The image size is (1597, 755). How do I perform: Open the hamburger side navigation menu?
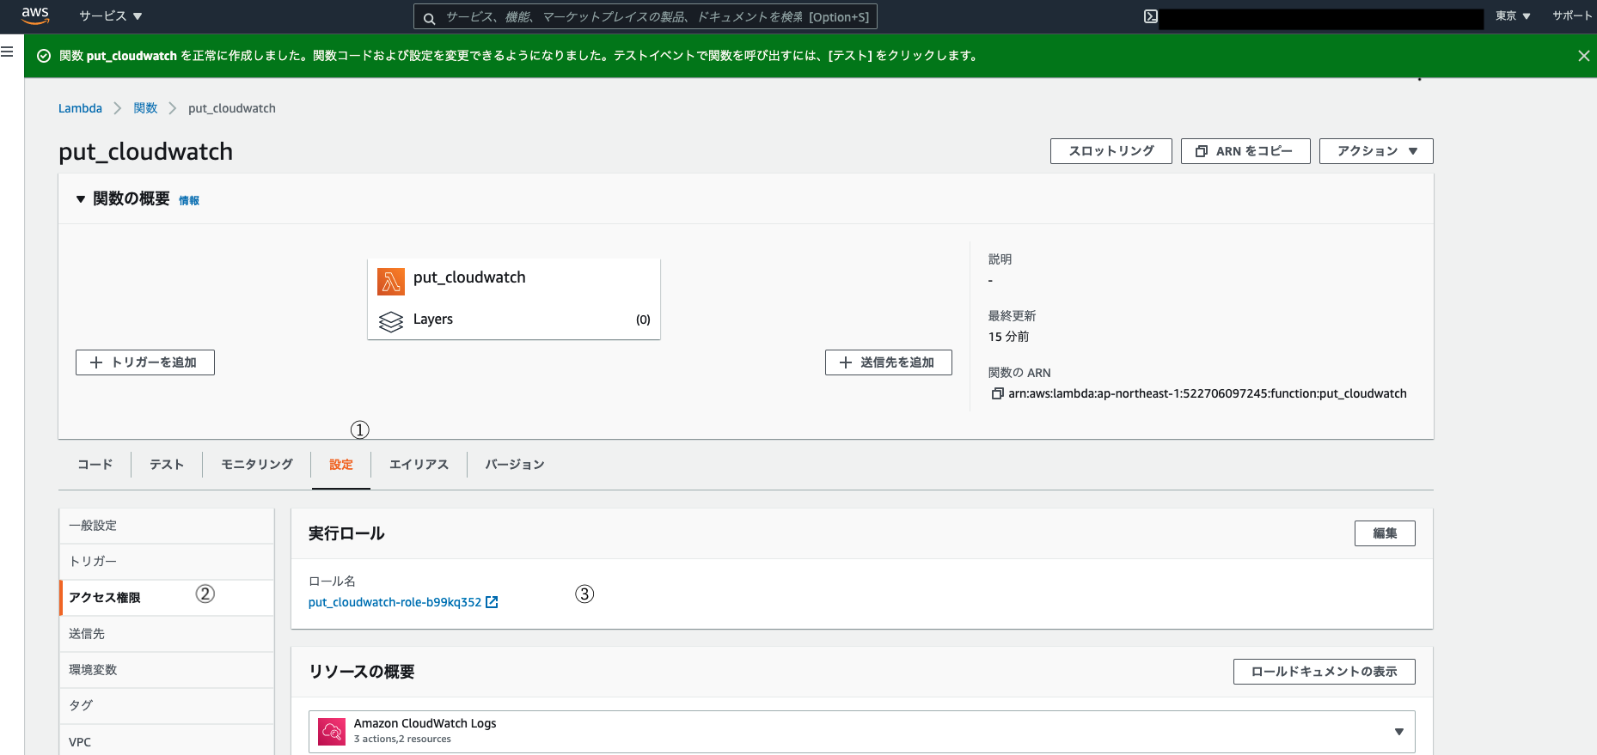[x=7, y=52]
